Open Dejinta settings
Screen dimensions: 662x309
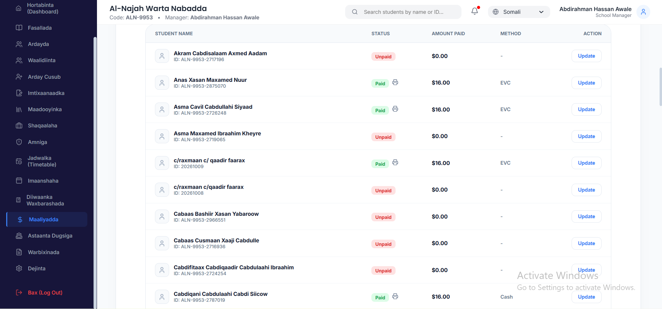pos(47,269)
